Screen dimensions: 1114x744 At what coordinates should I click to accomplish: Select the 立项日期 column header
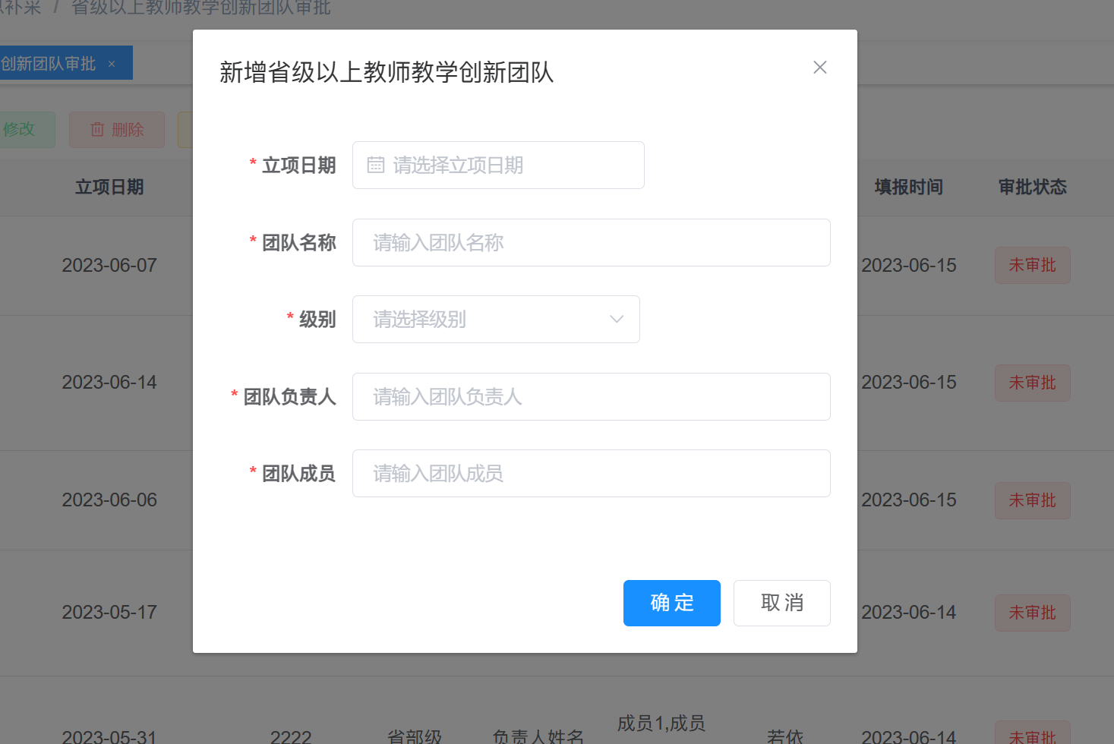pos(109,187)
